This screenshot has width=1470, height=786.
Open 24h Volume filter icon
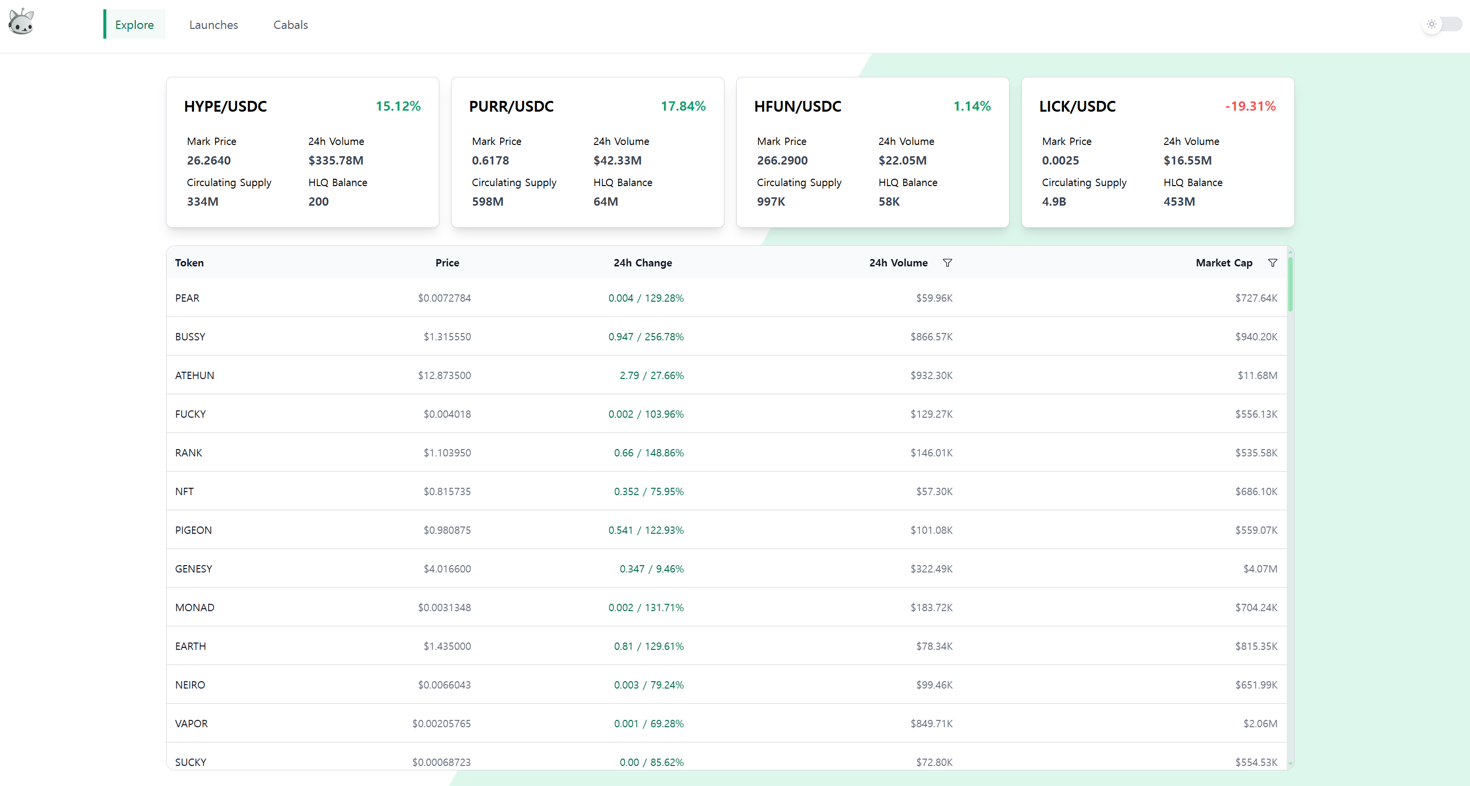coord(947,263)
